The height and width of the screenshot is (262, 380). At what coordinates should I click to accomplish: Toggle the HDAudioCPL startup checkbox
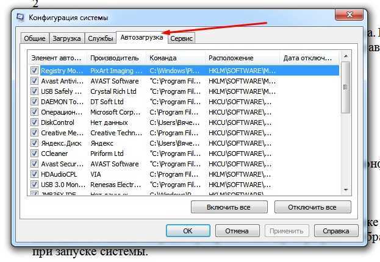34,174
